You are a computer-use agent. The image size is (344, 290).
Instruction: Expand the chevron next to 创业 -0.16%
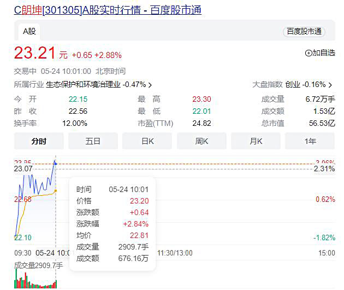pos(330,85)
